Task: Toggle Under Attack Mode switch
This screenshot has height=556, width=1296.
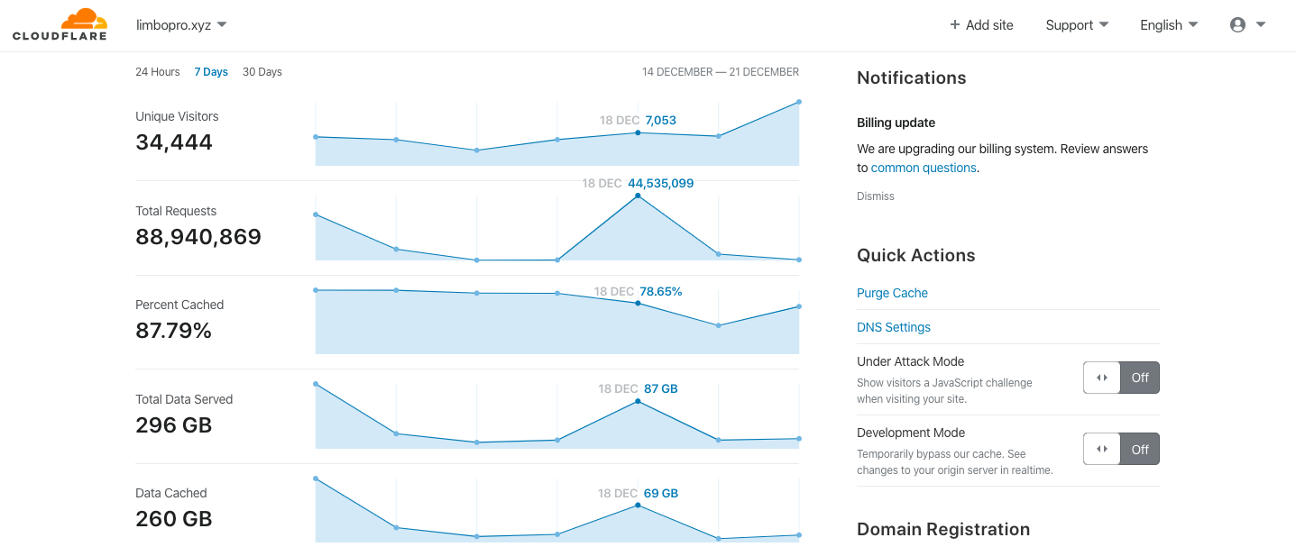Action: tap(1121, 378)
